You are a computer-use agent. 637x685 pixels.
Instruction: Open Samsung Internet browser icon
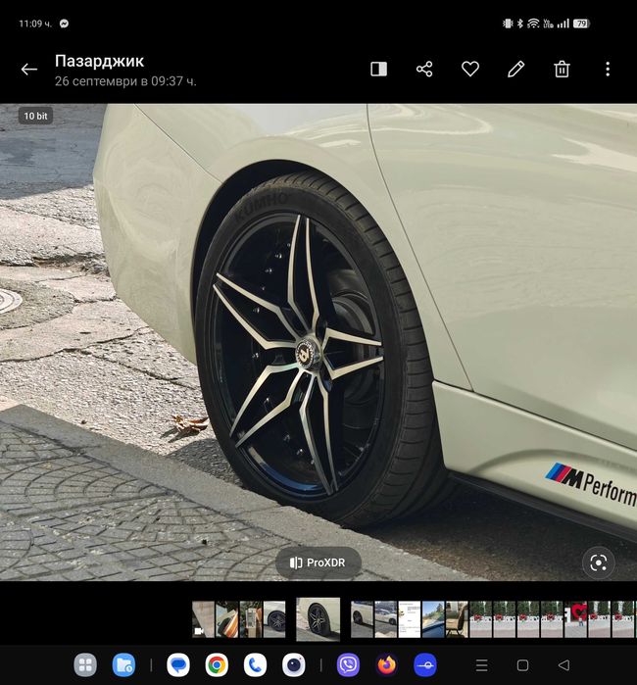(425, 665)
